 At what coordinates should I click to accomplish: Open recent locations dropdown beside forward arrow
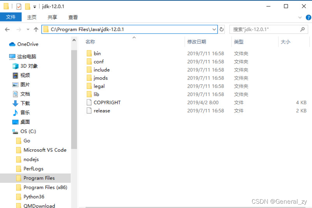pos(28,29)
